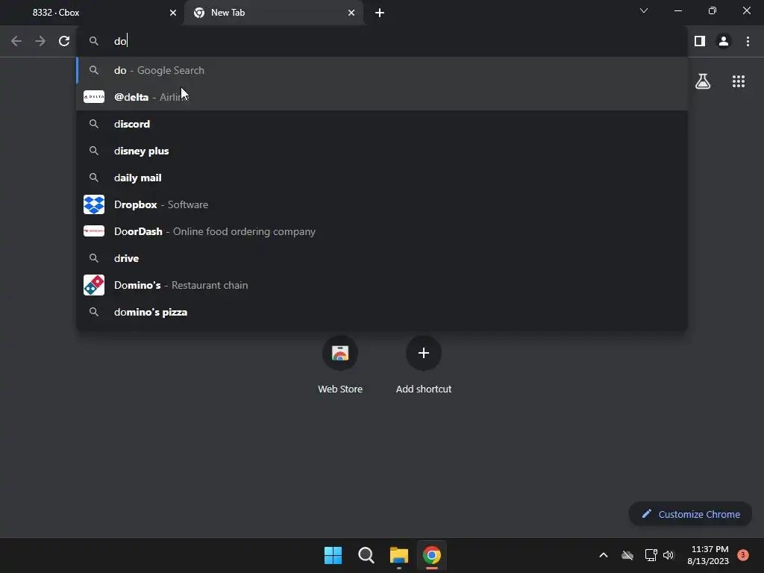Choose the @delta Airline suggestion
The image size is (764, 573).
[x=382, y=97]
